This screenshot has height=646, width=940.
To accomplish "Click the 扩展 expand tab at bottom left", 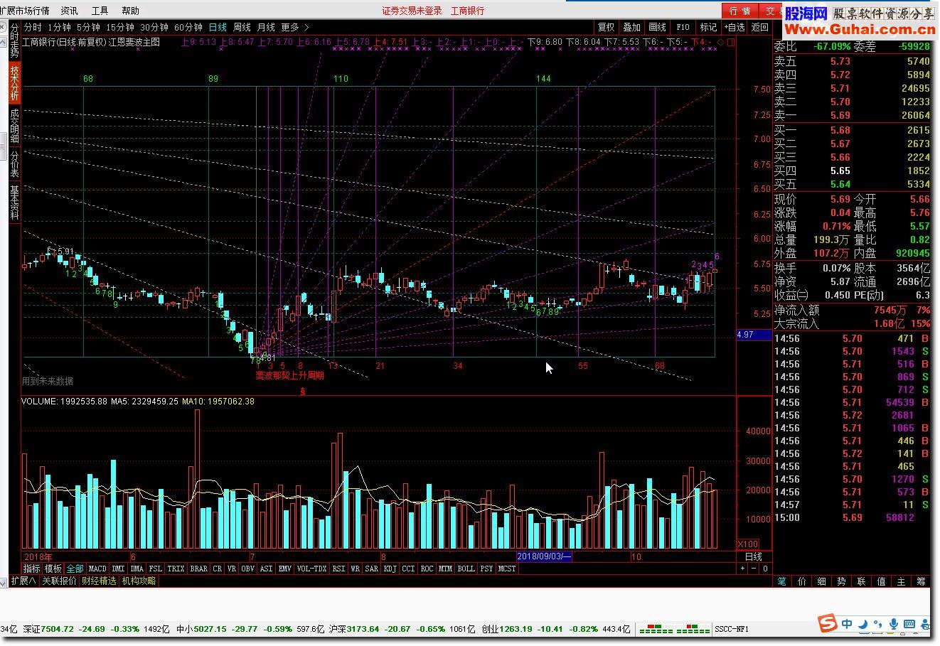I will [x=23, y=581].
